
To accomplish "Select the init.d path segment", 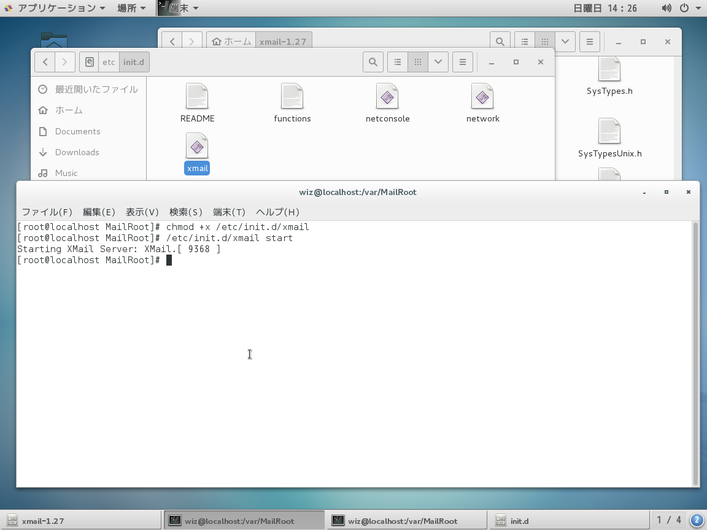I will [x=134, y=62].
